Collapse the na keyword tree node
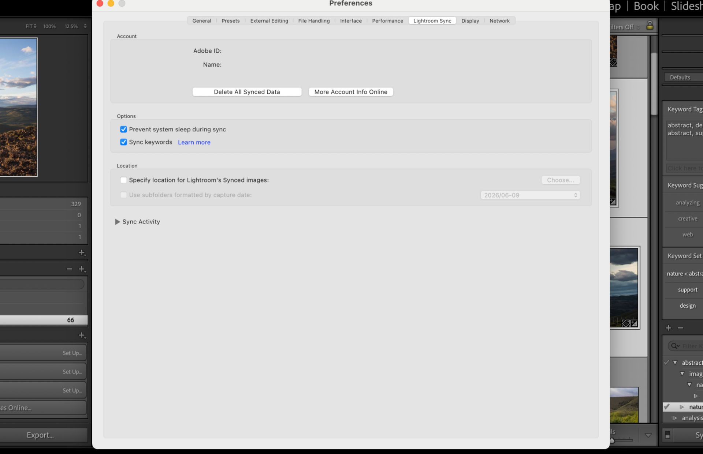 (689, 384)
